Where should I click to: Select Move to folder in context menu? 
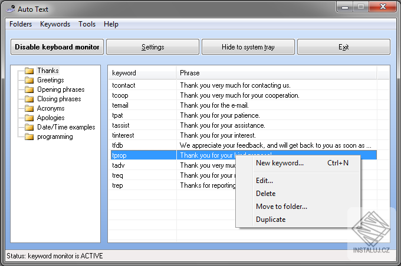tap(281, 207)
